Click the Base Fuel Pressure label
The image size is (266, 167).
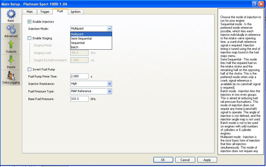coord(41,99)
